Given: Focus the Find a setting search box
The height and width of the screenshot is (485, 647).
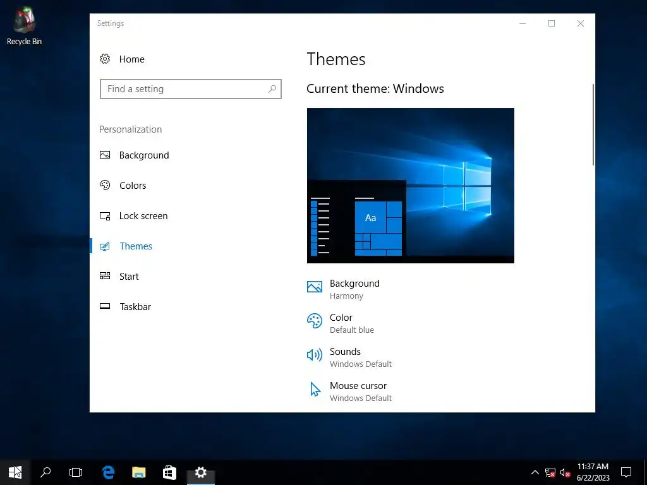Looking at the screenshot, I should click(x=191, y=88).
